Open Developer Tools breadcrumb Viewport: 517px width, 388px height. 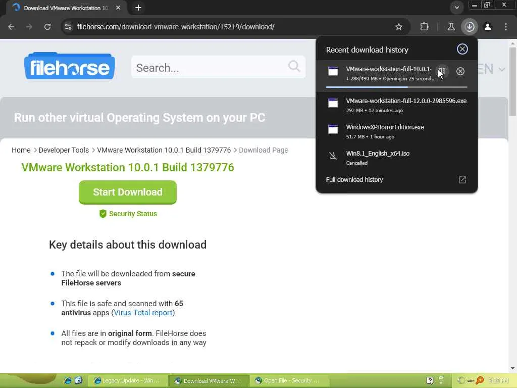(64, 150)
